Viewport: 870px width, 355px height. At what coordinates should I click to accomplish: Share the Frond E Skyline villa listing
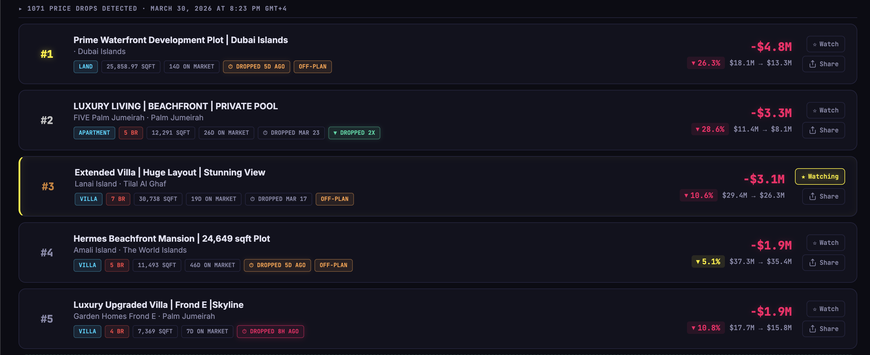pos(823,329)
